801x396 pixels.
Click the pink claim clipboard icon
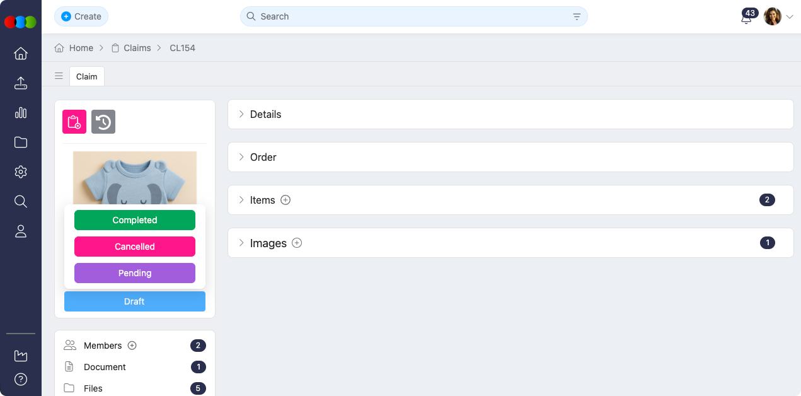coord(74,122)
